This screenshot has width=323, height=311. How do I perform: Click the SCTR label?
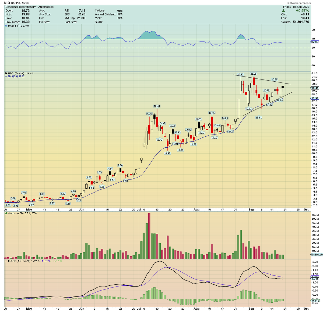click(99, 22)
